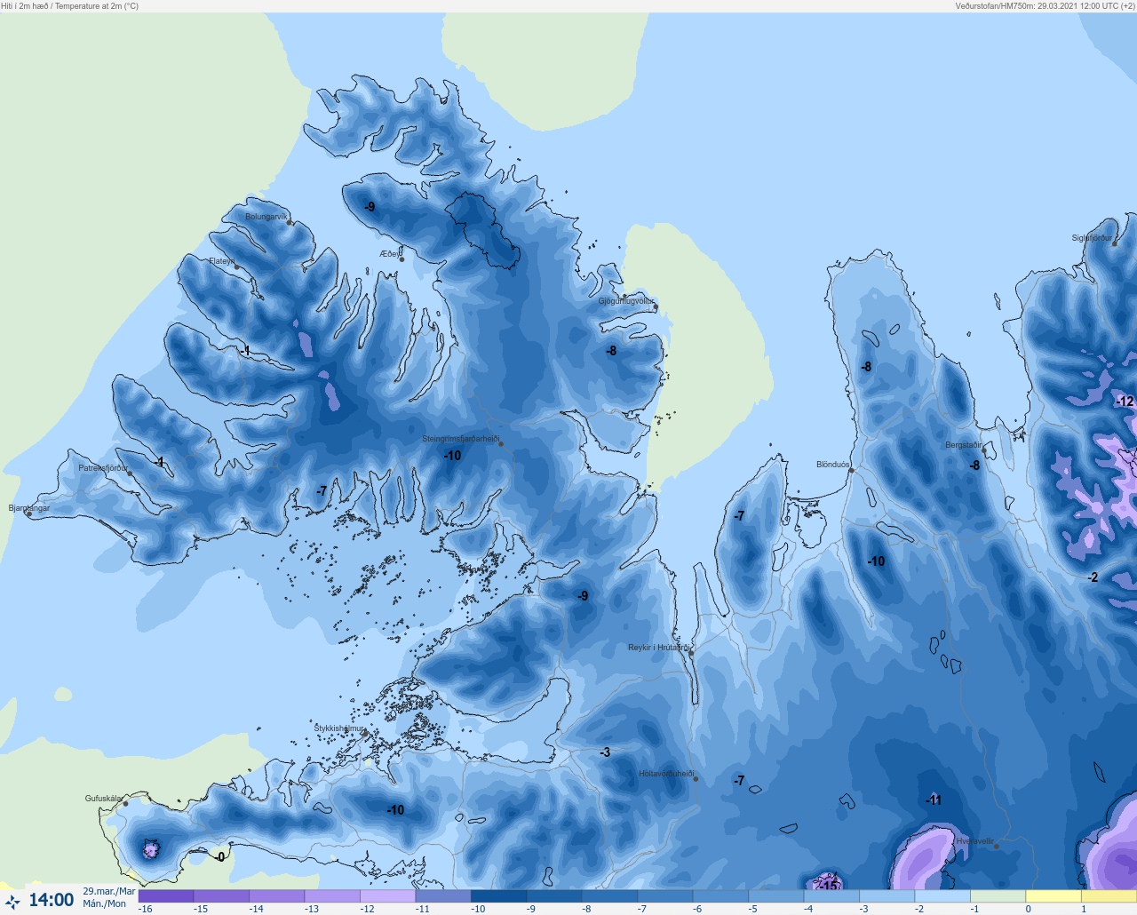The height and width of the screenshot is (915, 1137).
Task: Click the -15 temperature value on the map
Action: pyautogui.click(x=828, y=886)
